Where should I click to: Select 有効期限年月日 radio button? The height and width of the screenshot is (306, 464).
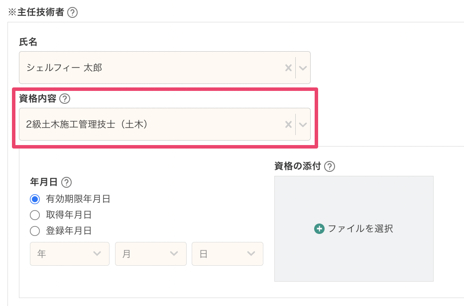35,199
